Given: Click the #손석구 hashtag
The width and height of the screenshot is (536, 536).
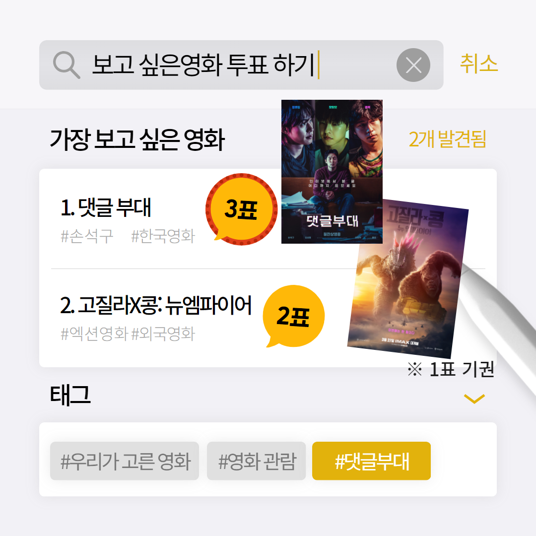Looking at the screenshot, I should 87,236.
